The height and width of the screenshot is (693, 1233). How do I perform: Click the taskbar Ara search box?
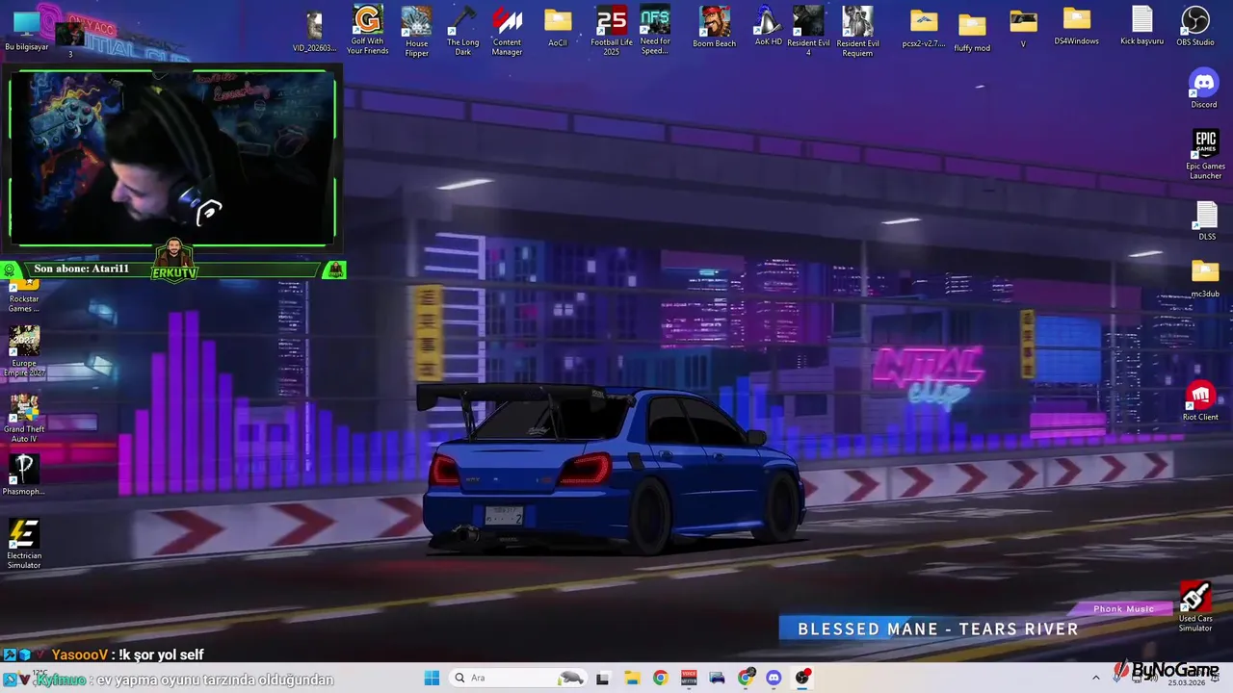(519, 678)
